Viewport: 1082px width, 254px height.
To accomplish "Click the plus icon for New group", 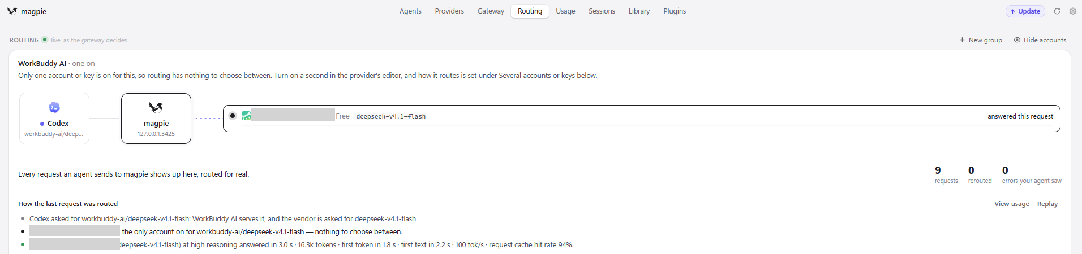I will pos(962,40).
